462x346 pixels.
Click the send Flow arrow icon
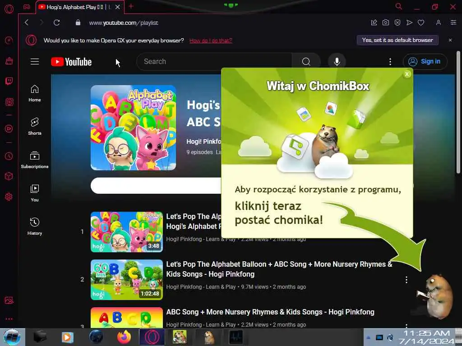[409, 23]
